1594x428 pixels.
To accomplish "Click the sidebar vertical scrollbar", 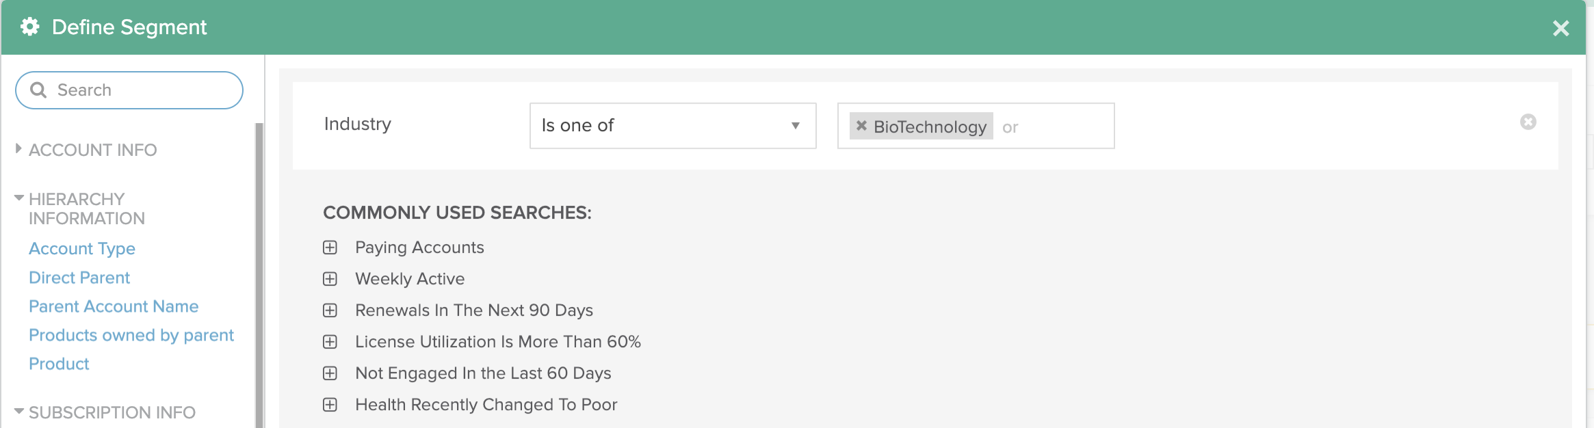I will click(x=259, y=275).
